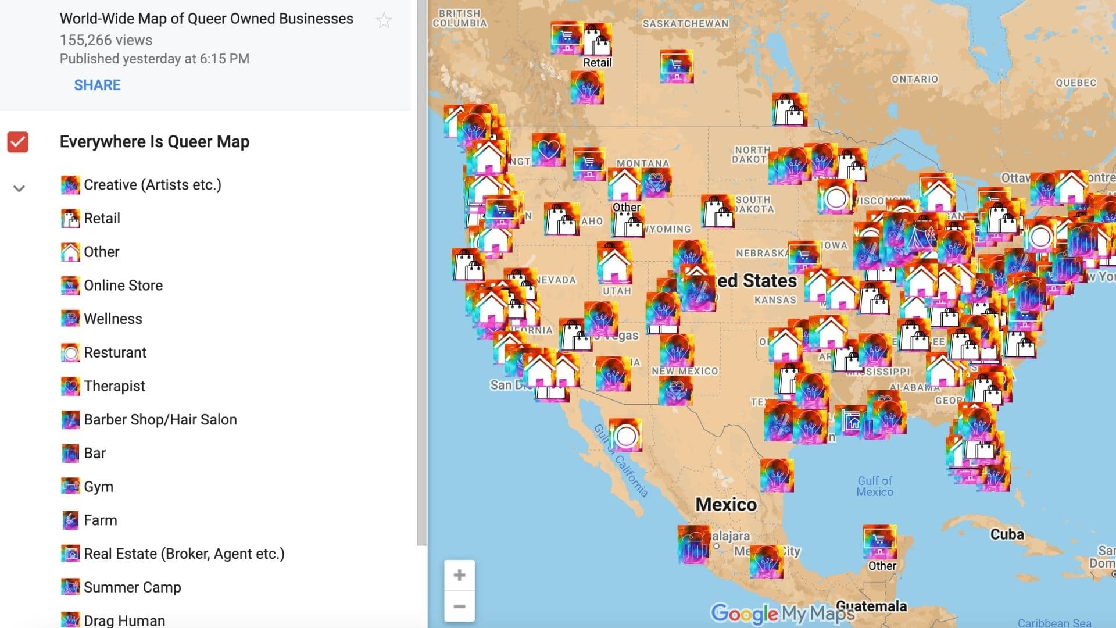
Task: Select the Resturant legend icon
Action: [70, 352]
